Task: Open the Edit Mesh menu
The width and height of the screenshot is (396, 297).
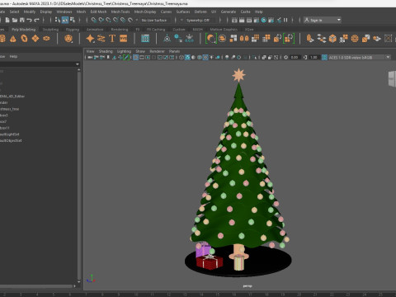Action: click(98, 12)
